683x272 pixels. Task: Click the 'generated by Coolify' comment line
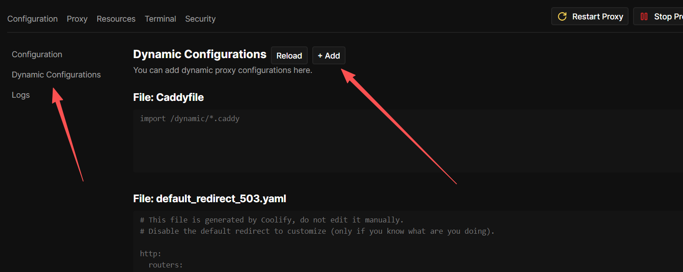click(271, 220)
